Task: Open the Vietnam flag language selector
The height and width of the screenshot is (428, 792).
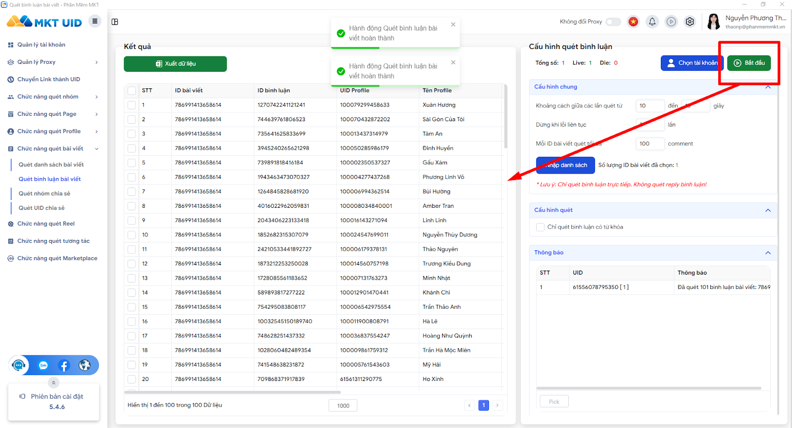Action: point(633,22)
